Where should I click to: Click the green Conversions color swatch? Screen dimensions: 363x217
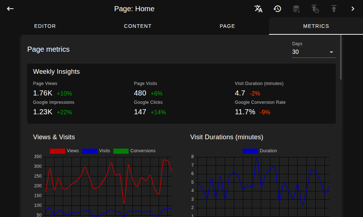[x=121, y=151]
